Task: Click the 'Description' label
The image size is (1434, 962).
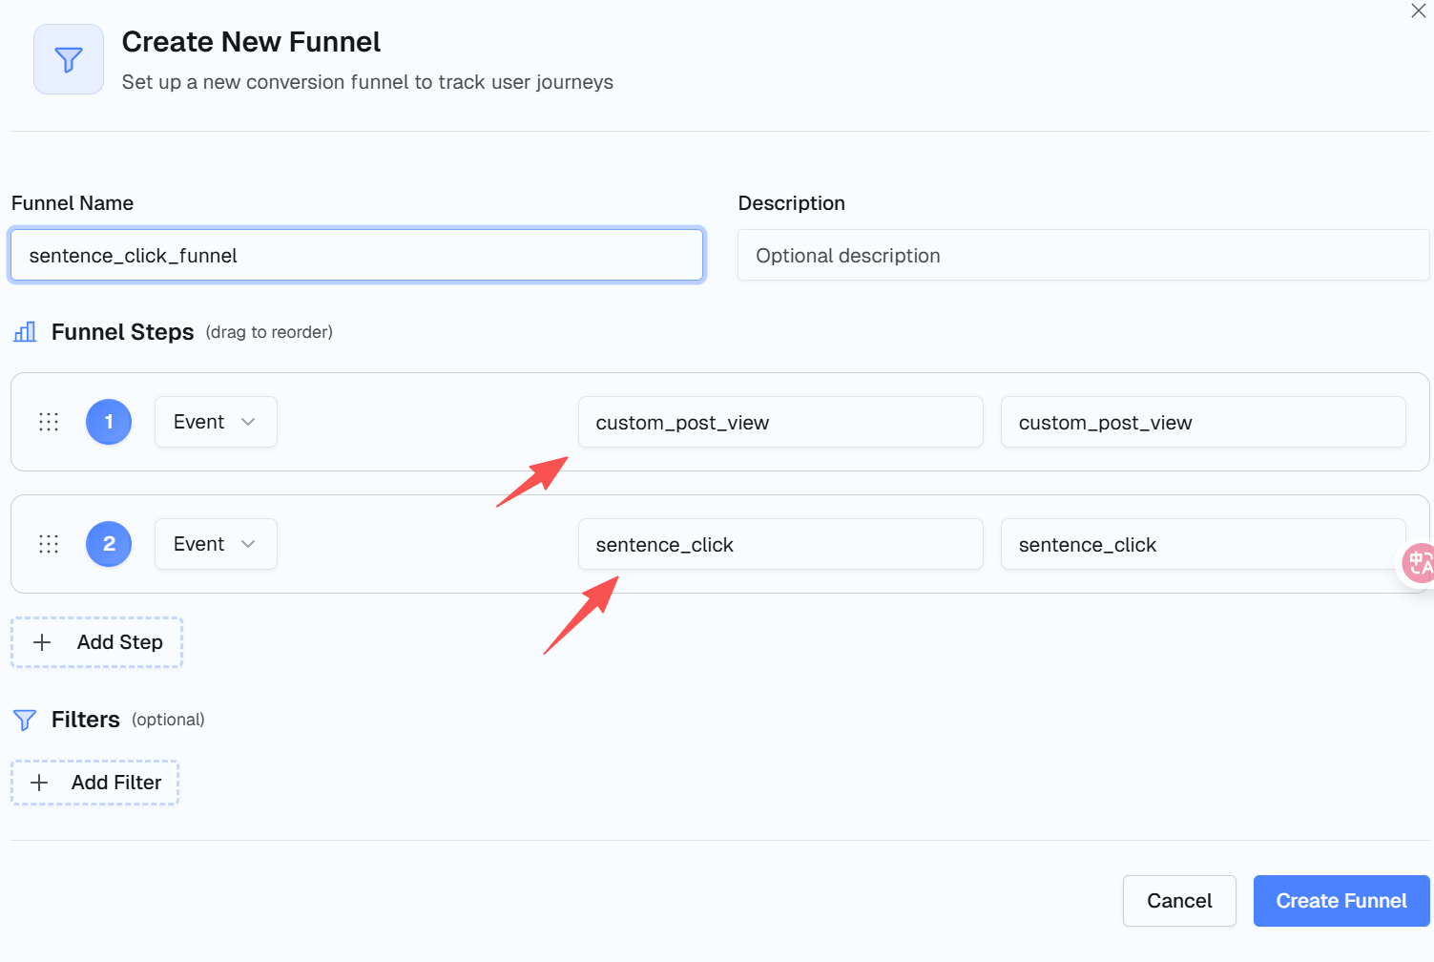Action: [x=792, y=203]
